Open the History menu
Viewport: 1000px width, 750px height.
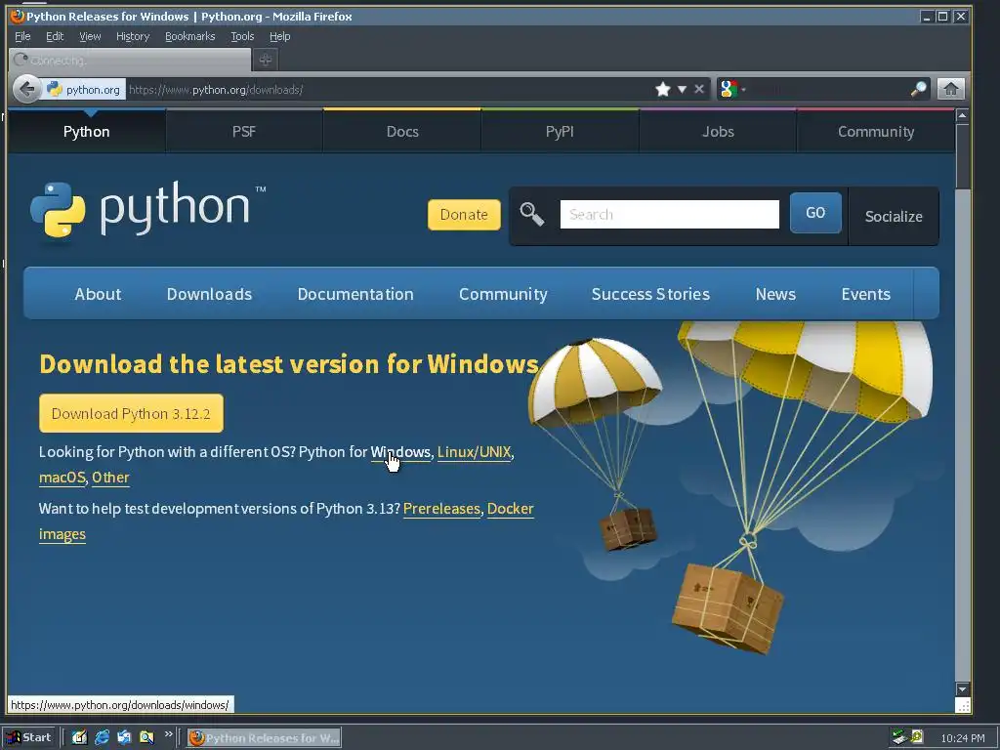[x=133, y=36]
